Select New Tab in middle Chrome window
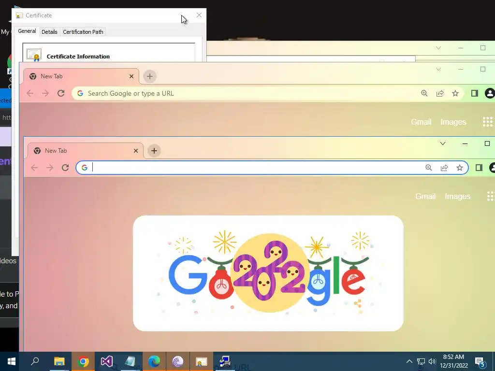 81,76
